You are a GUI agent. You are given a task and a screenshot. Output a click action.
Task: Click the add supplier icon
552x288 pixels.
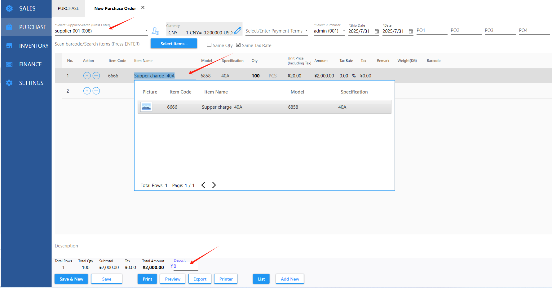(155, 31)
